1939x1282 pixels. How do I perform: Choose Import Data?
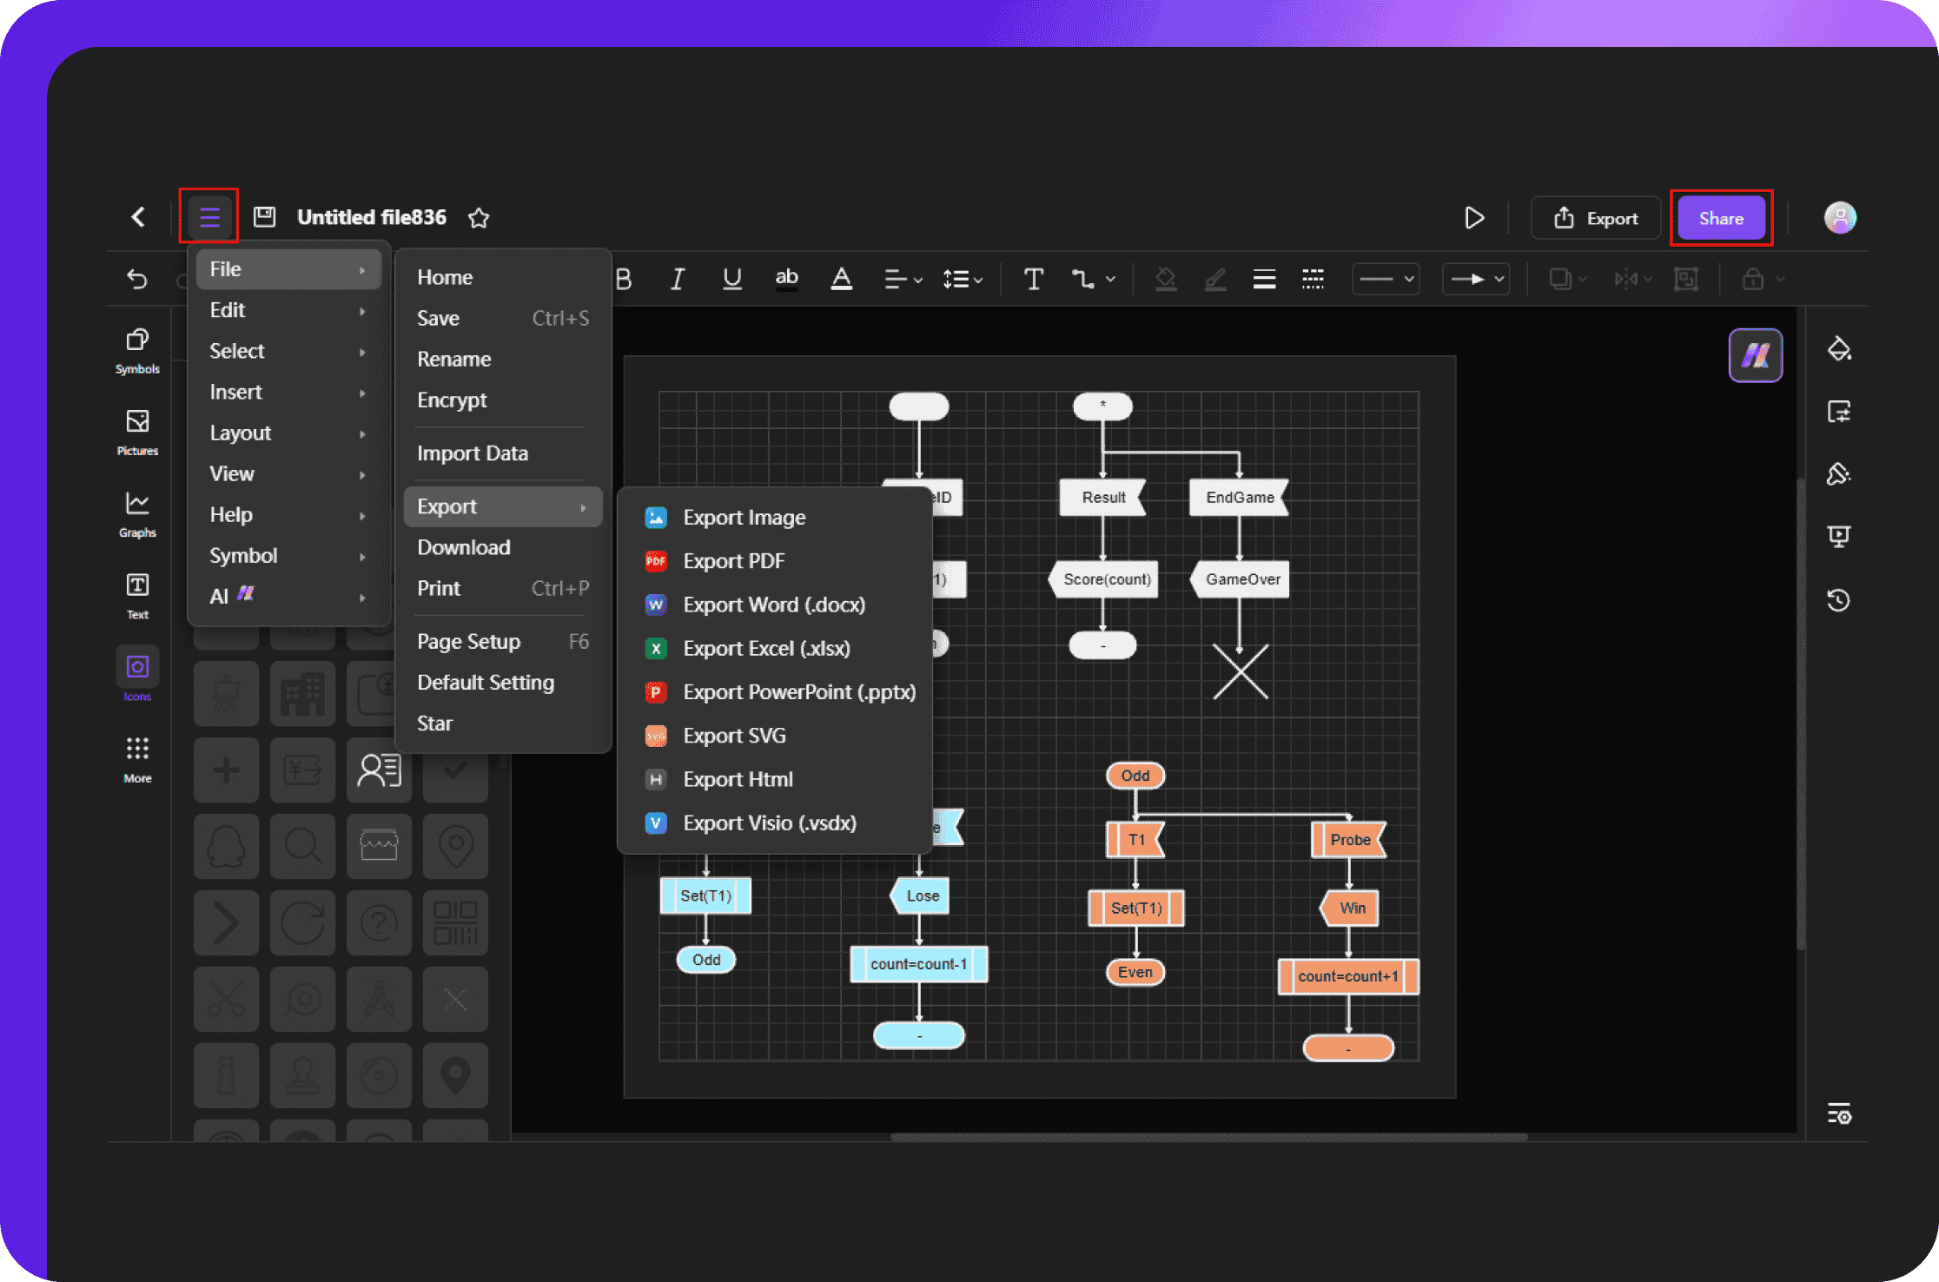pyautogui.click(x=503, y=453)
